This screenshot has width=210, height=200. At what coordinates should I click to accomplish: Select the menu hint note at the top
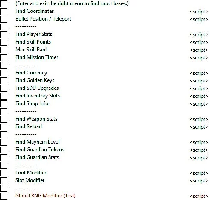(x=72, y=3)
